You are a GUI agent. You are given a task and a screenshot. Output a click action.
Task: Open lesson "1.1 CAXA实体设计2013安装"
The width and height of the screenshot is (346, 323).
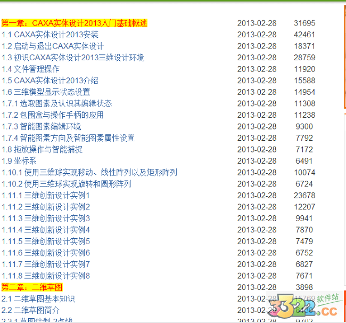[50, 35]
